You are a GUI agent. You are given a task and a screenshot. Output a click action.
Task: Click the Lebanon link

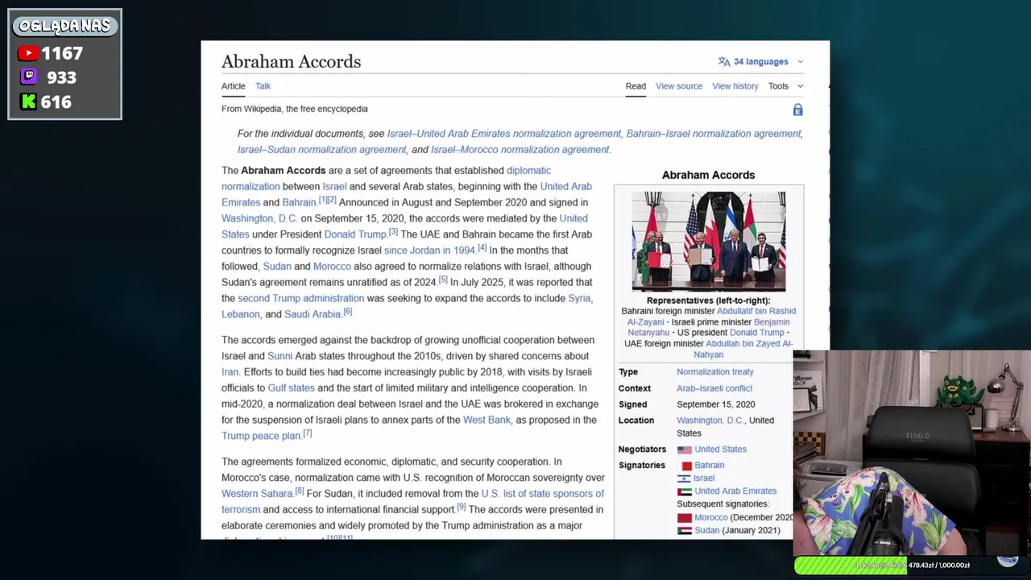coord(241,314)
